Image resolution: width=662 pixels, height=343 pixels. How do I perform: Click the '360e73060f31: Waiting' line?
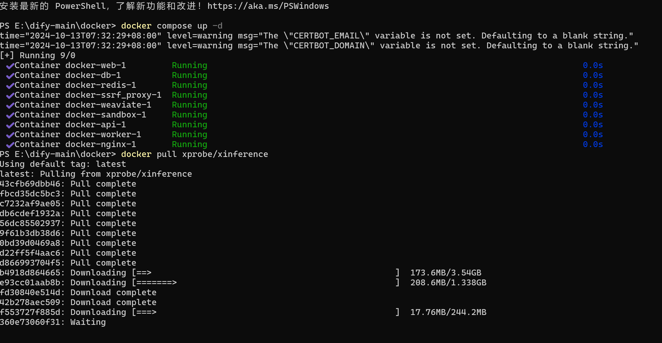(x=53, y=322)
